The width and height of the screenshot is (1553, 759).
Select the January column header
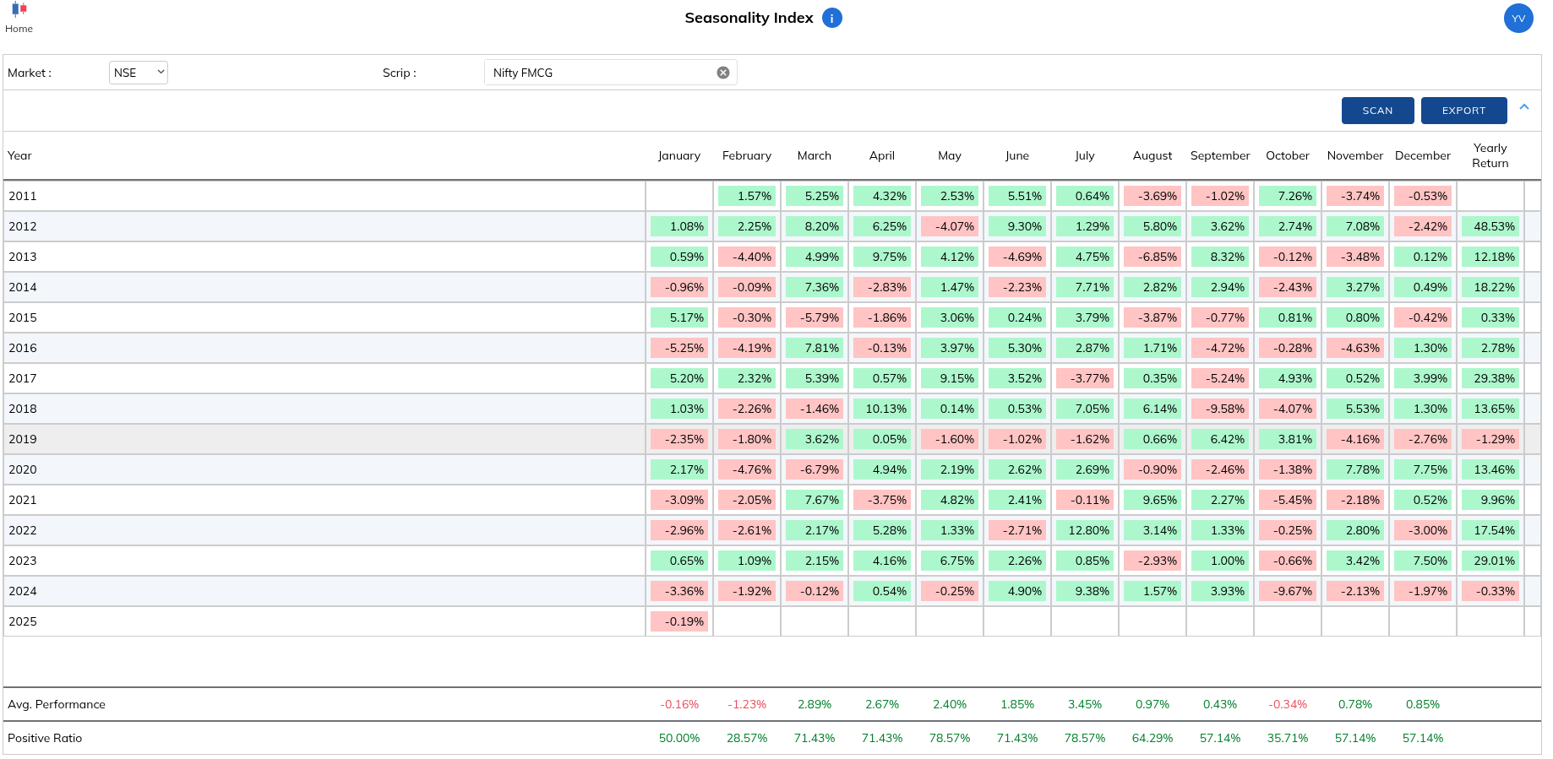tap(679, 155)
